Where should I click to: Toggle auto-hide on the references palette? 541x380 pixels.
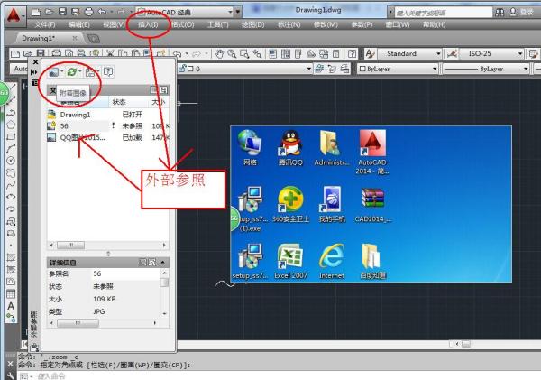tap(34, 72)
